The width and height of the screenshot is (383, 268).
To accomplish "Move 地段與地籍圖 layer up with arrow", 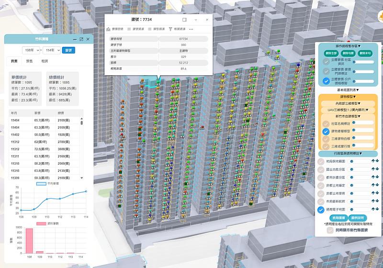I will [x=372, y=161].
